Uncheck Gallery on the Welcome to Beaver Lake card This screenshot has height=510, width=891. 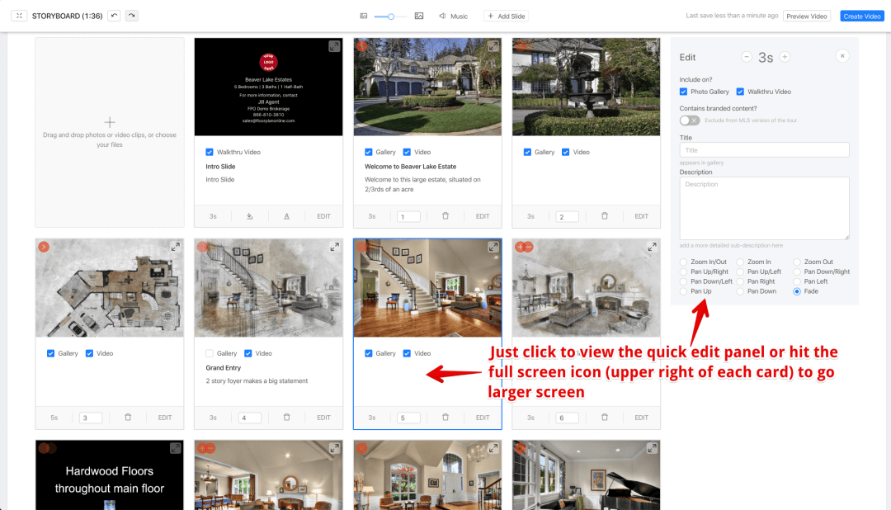368,152
